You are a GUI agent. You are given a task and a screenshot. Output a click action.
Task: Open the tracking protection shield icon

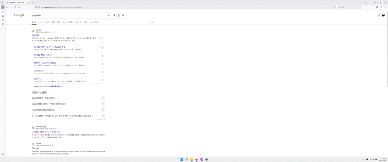[x=36, y=7]
